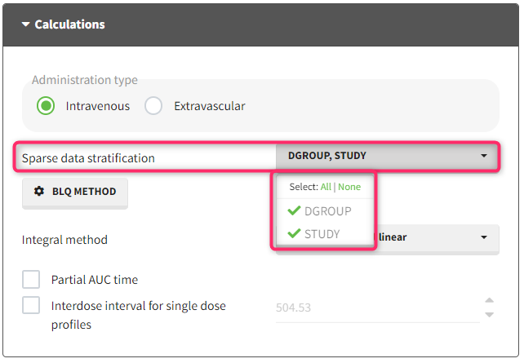Collapse the Calculations panel triangle
This screenshot has width=524, height=363.
click(25, 24)
